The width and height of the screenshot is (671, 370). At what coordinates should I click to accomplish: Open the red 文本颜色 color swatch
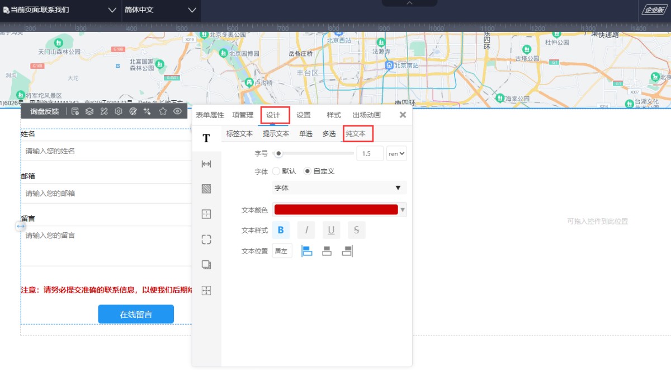coord(335,210)
